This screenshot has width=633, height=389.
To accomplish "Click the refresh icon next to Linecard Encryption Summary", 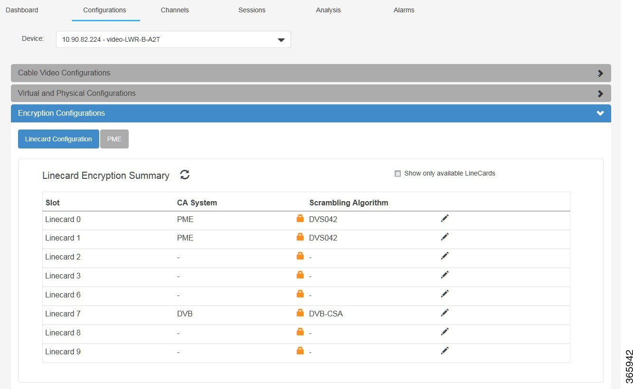I will click(x=185, y=175).
